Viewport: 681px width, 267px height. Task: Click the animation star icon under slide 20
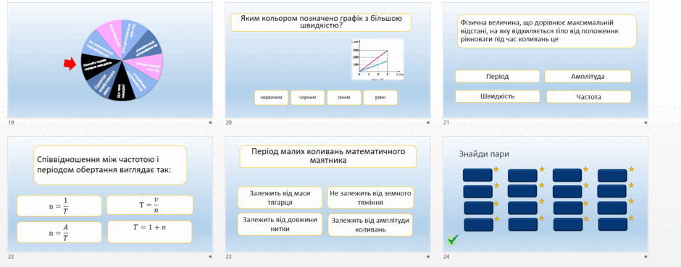(428, 123)
